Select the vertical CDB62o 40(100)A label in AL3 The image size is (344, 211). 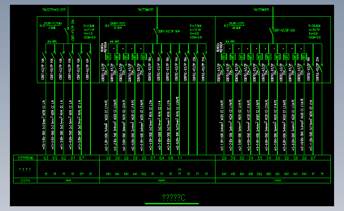219,47
